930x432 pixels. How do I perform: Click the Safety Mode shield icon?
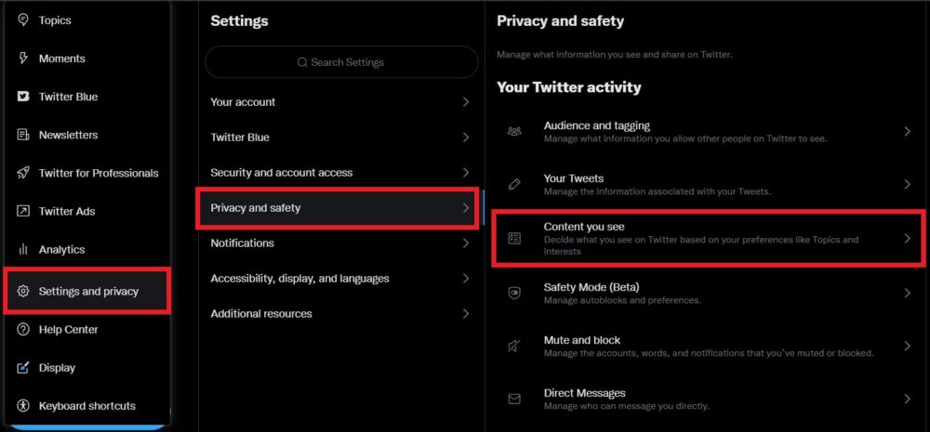(x=514, y=293)
